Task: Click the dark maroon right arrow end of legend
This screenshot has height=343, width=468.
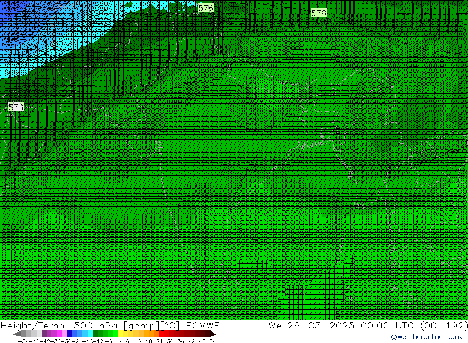Action: point(212,334)
